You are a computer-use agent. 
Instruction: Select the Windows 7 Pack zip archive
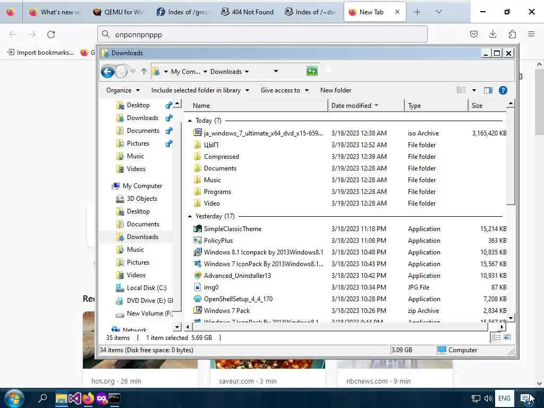click(226, 310)
